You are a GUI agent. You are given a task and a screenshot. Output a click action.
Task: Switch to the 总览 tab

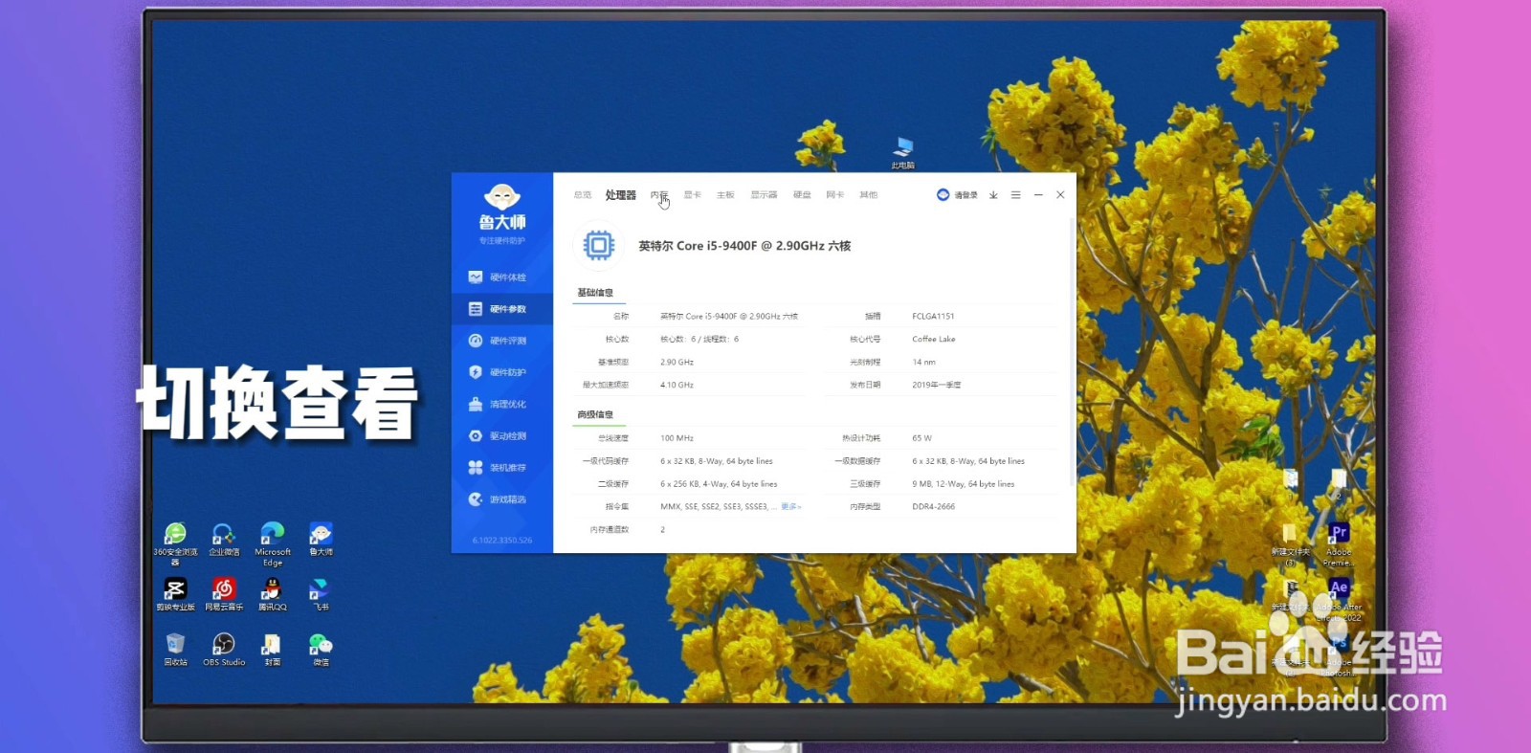pyautogui.click(x=583, y=195)
